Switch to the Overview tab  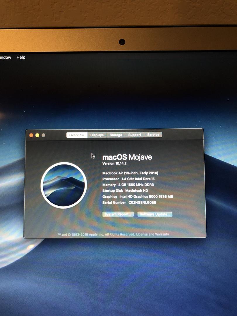[x=77, y=135]
